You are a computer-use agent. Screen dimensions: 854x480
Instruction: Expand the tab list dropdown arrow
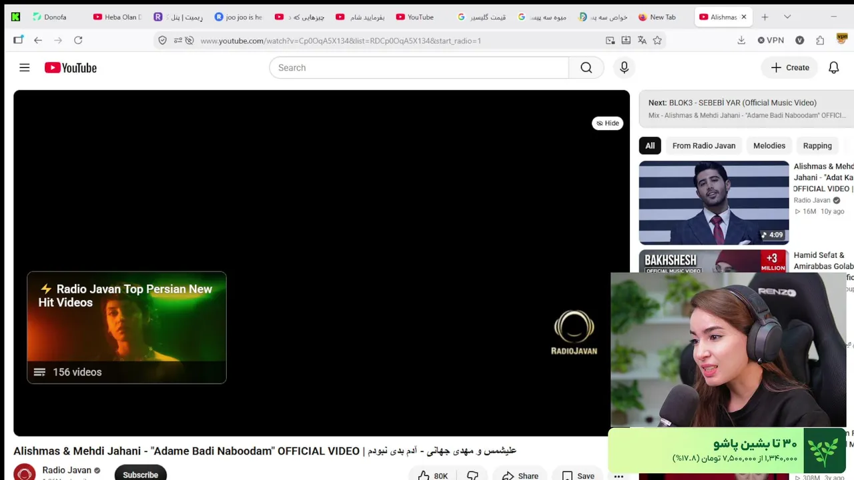click(x=787, y=17)
